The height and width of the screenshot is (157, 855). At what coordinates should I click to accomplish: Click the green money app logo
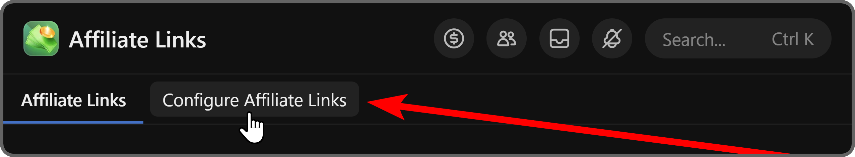[41, 39]
